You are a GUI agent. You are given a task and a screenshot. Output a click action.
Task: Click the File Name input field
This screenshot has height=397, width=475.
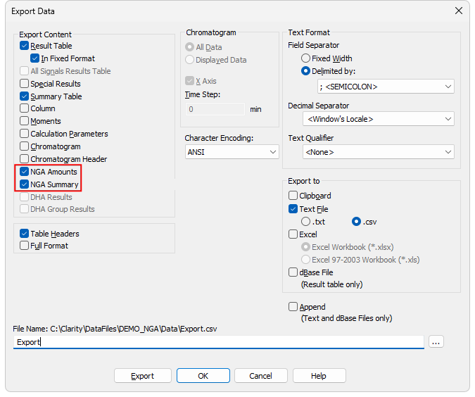coord(218,342)
